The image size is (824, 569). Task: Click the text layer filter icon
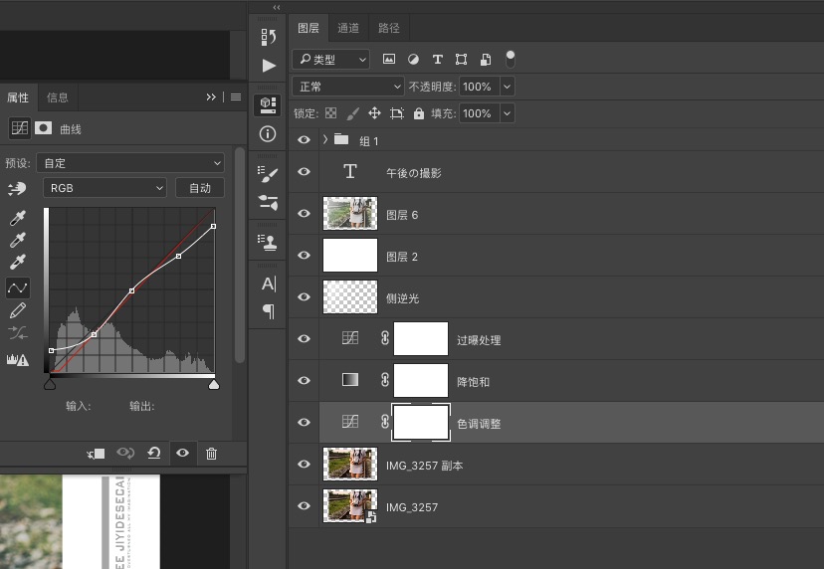click(x=437, y=60)
